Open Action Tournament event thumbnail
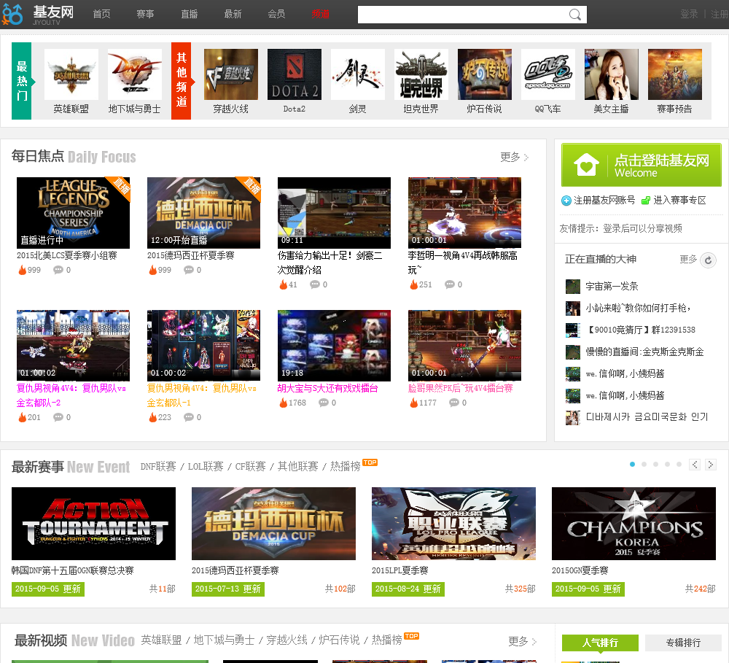The height and width of the screenshot is (663, 729). pyautogui.click(x=93, y=524)
